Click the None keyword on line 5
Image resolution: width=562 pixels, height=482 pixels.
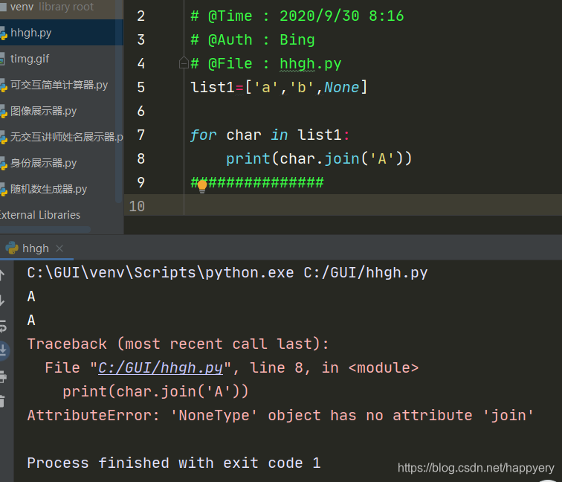pyautogui.click(x=341, y=87)
